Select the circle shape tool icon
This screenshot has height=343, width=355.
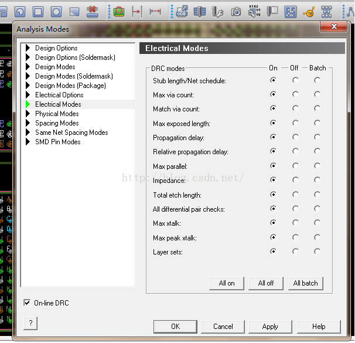tap(56, 11)
